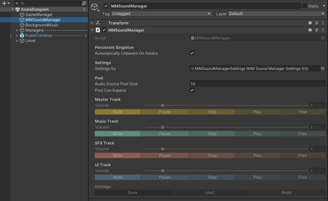Click the cube icon beside Managers
Screen dimensions: 328x201
click(x=22, y=30)
